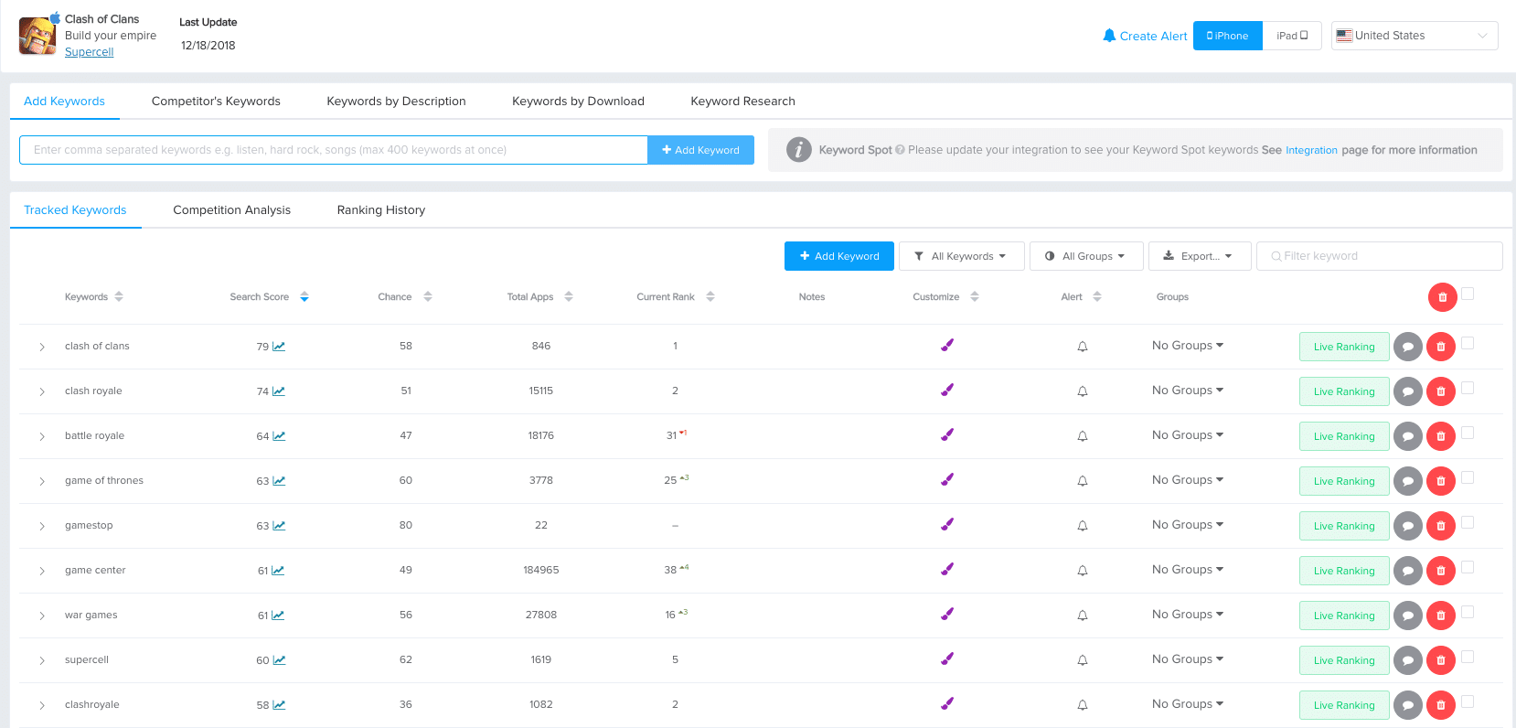Screen dimensions: 1516x728
Task: Open the Competitor's Keywords tab
Action: (x=216, y=102)
